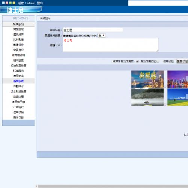Click the 網站名稱 input field
This screenshot has height=188, width=188.
(x=93, y=30)
